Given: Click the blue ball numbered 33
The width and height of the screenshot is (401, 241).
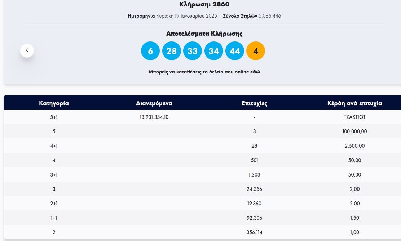Looking at the screenshot, I should 193,51.
